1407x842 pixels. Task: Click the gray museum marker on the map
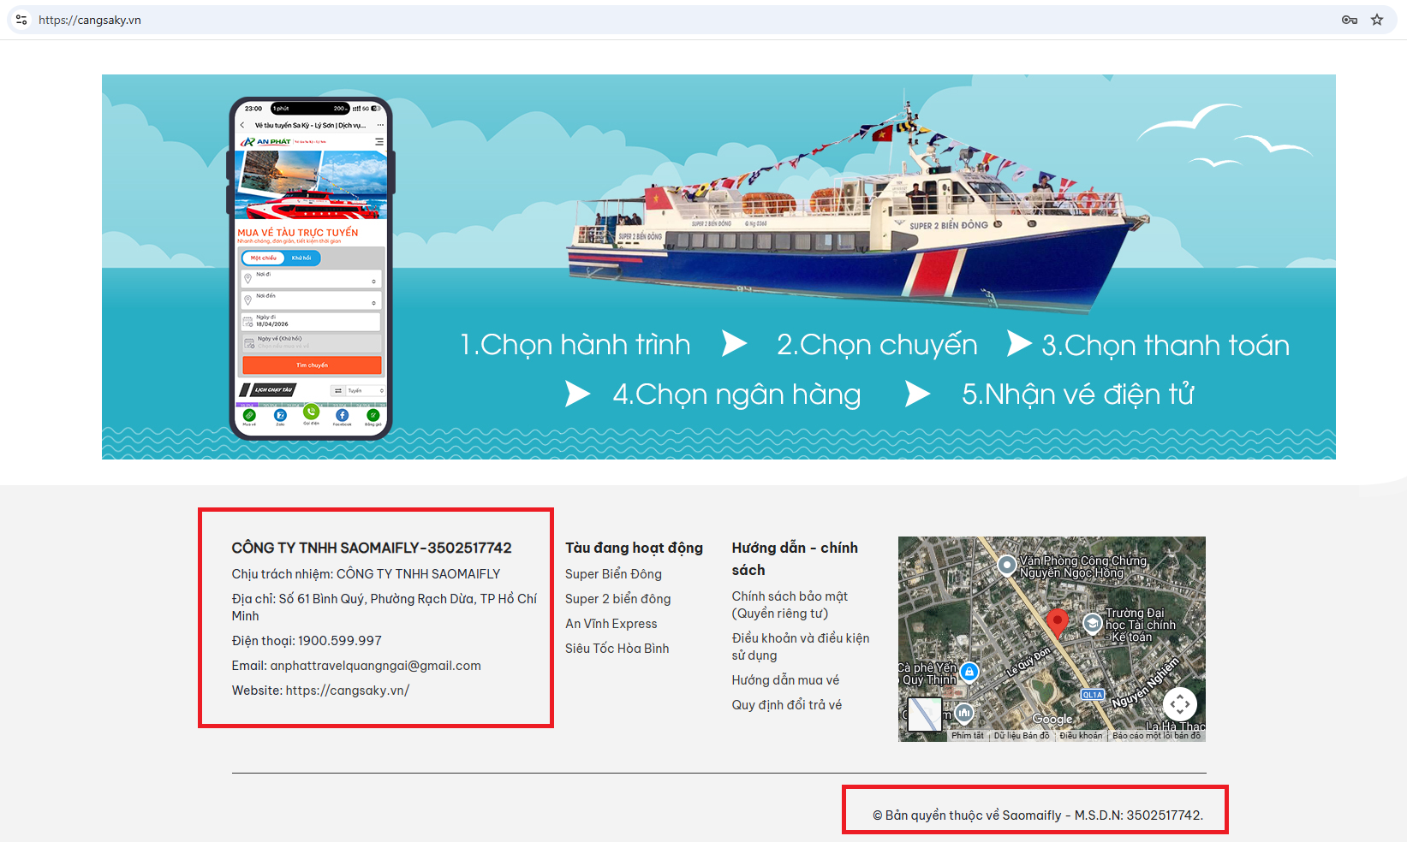[964, 712]
